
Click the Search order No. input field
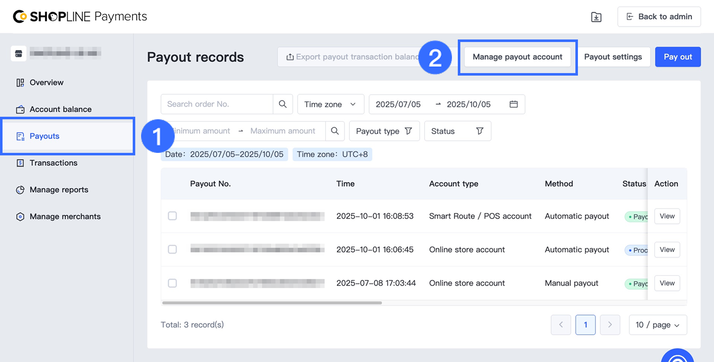[217, 104]
